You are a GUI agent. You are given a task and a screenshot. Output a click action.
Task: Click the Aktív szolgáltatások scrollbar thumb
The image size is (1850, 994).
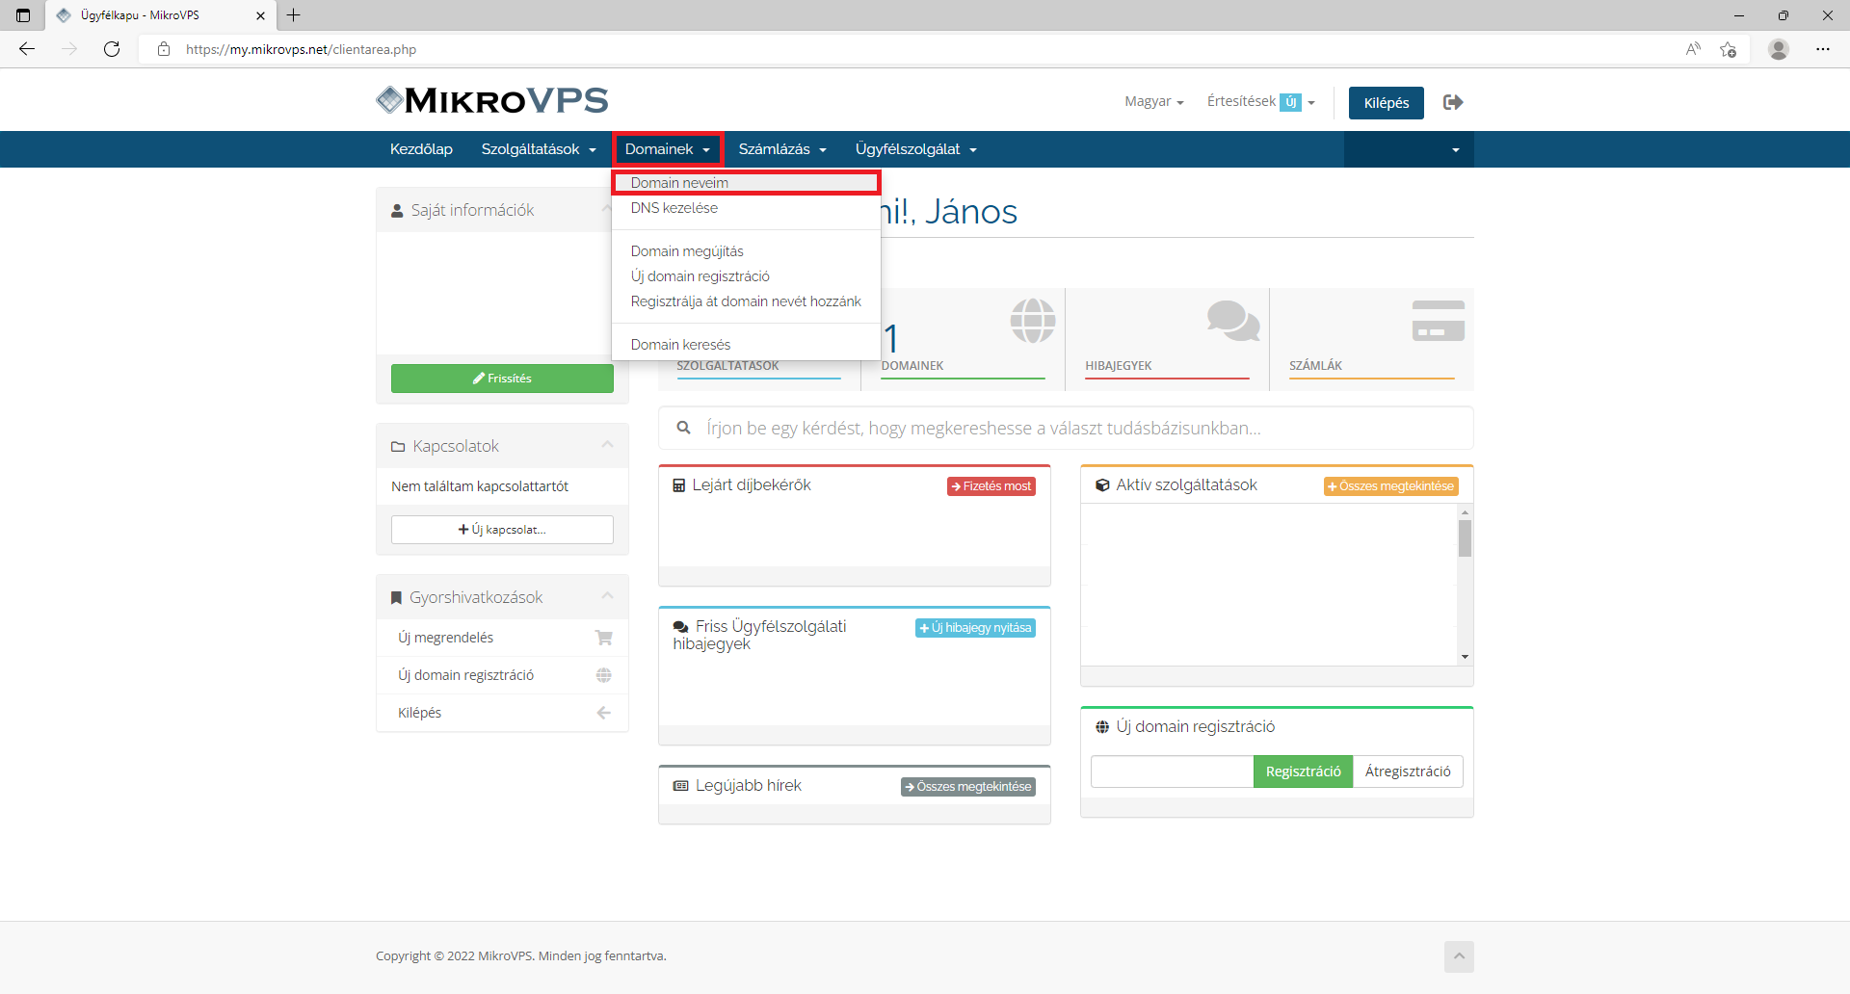pyautogui.click(x=1465, y=538)
